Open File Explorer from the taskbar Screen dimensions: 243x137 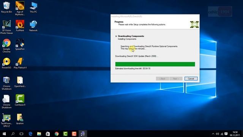39,134
